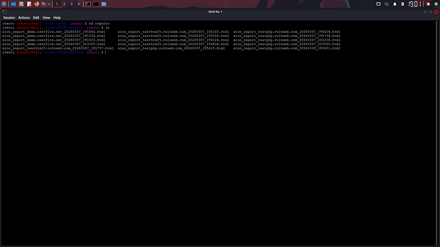This screenshot has height=247, width=440.
Task: Switch to workspace 2
Action: (64, 4)
